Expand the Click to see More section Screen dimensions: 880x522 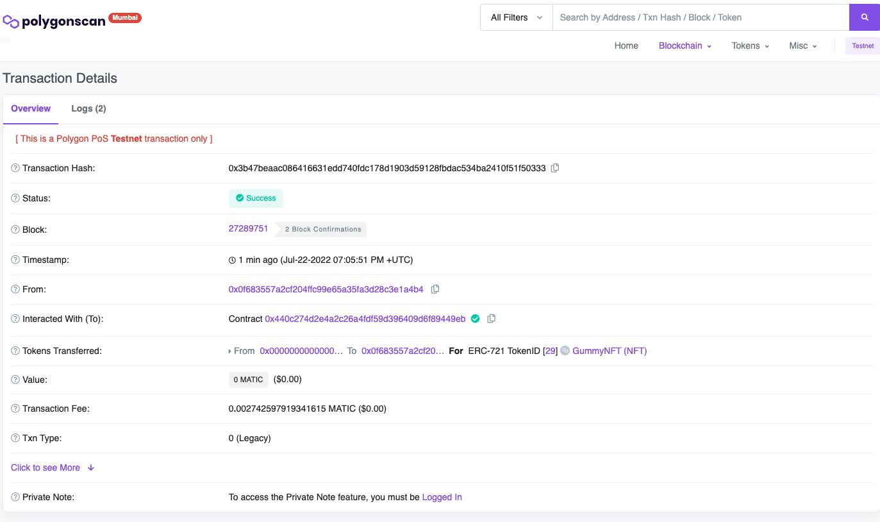53,467
